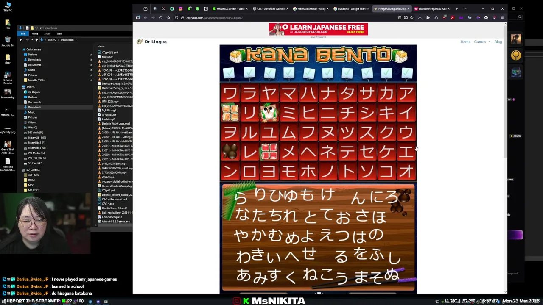Screen dimensions: 543x305
Task: Click the browser address bar URL
Action: pos(214,18)
